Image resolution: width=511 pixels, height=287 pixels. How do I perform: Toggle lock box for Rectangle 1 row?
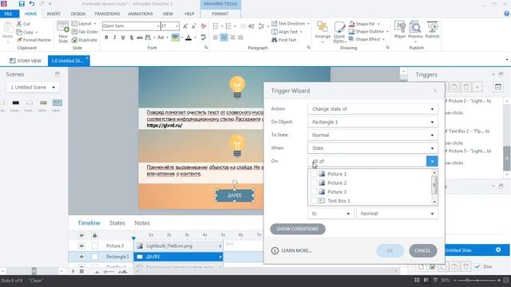94,257
